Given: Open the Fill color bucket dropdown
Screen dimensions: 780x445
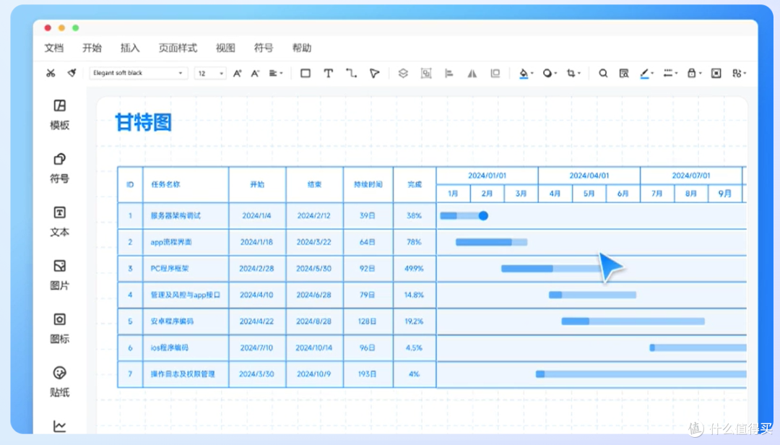Looking at the screenshot, I should [x=526, y=73].
